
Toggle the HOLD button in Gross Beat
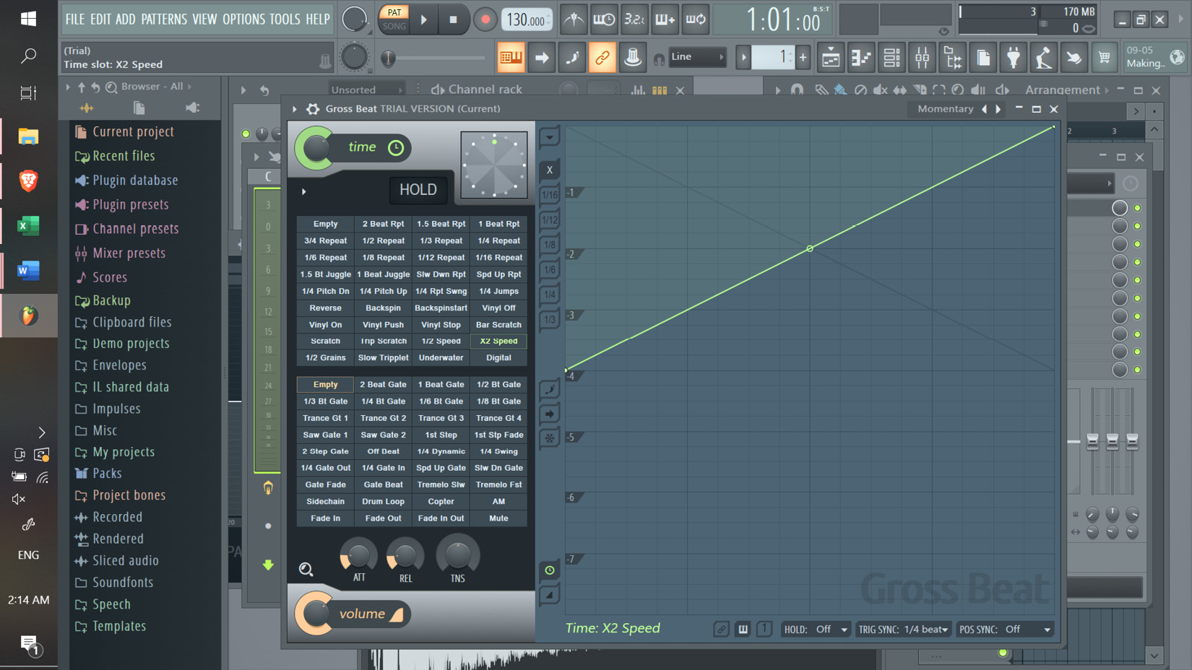[x=418, y=190]
